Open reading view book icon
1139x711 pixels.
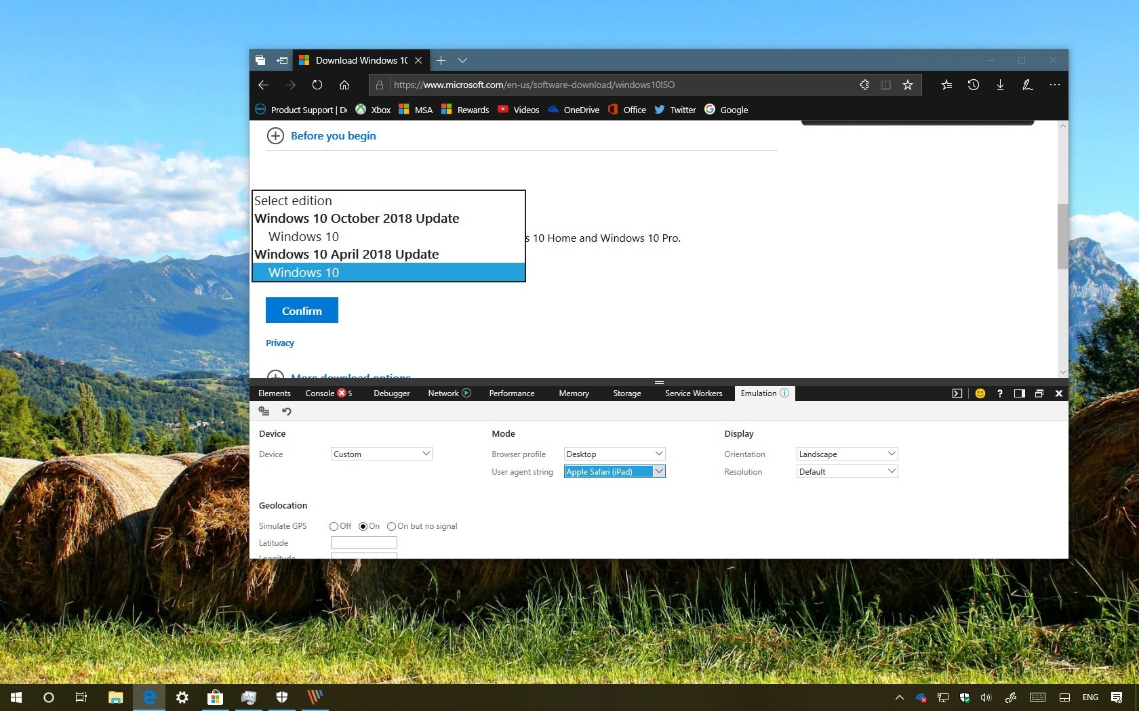[885, 85]
